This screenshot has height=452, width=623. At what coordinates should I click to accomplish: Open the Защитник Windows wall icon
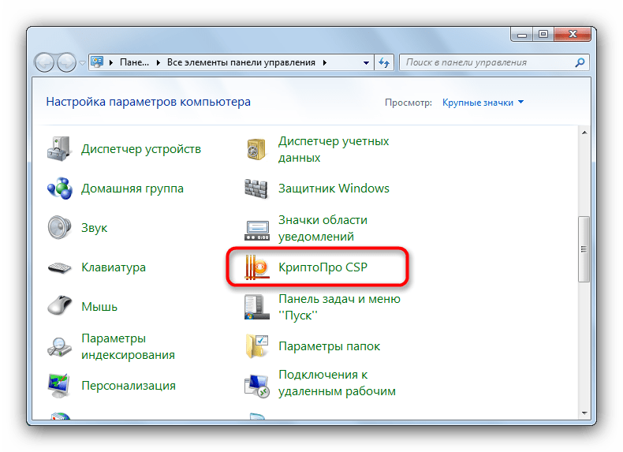point(256,189)
